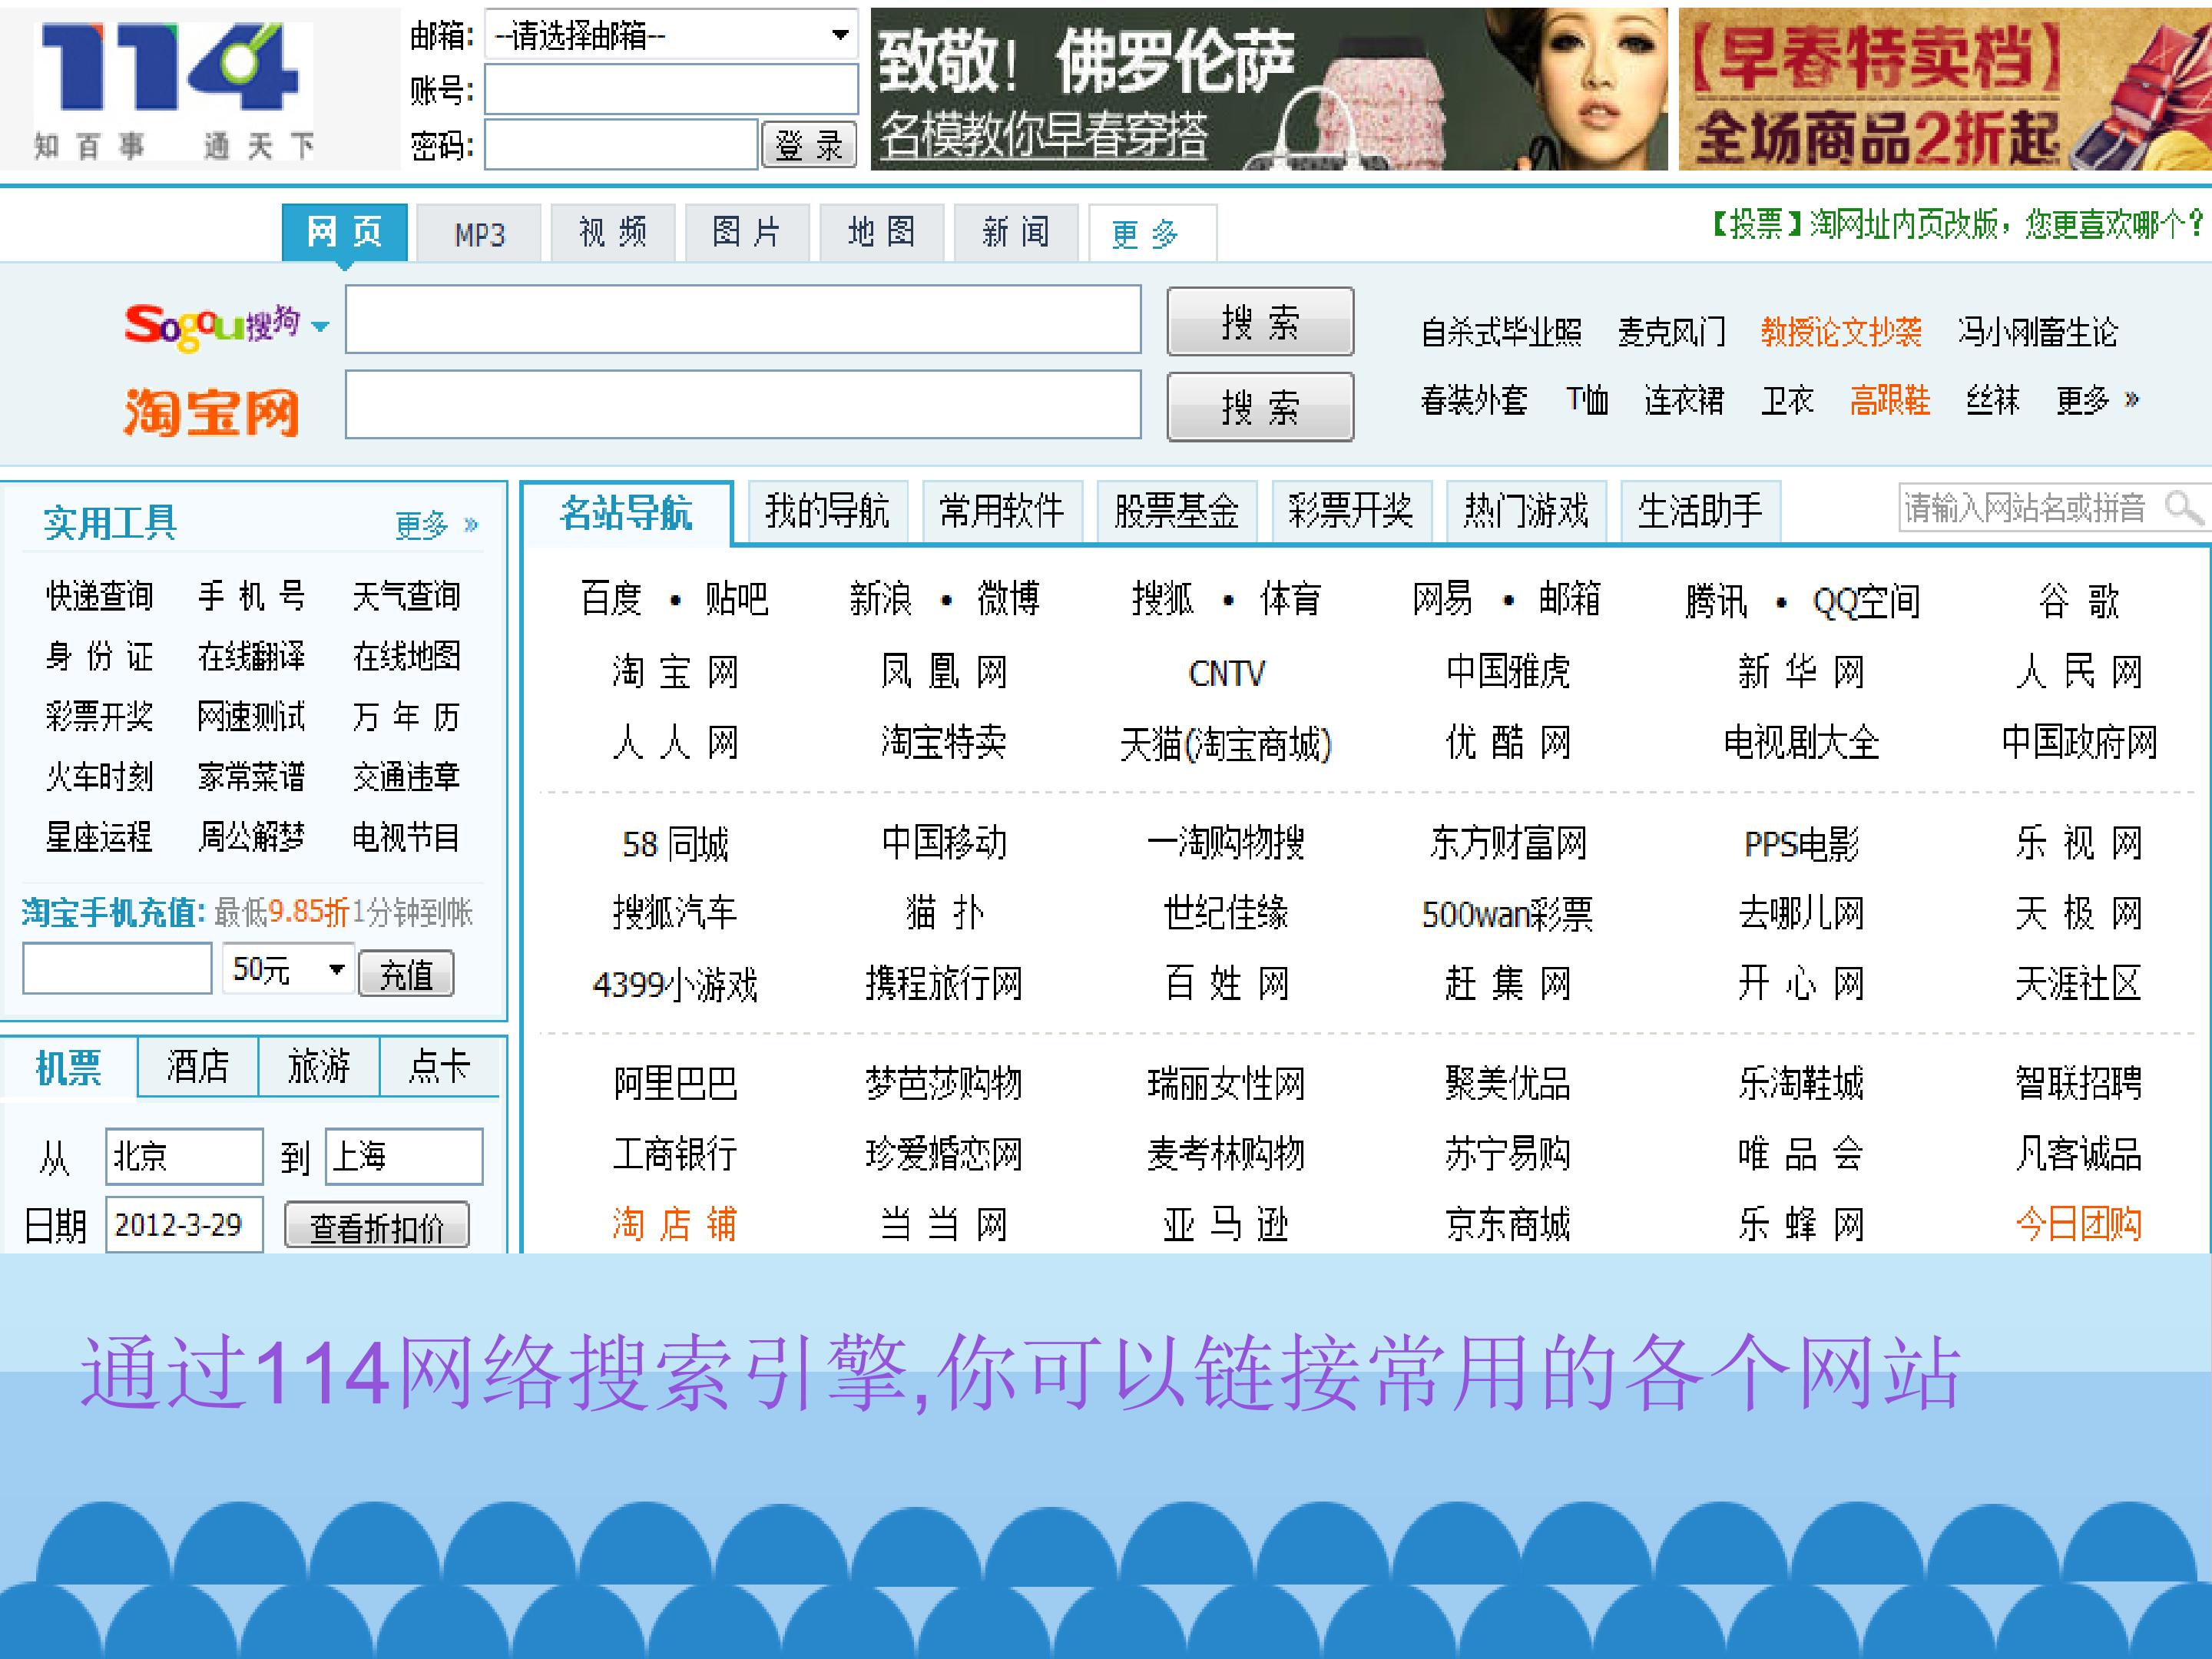Screen dimensions: 2212x1659
Task: Open the fashion model banner ad
Action: 1268,89
